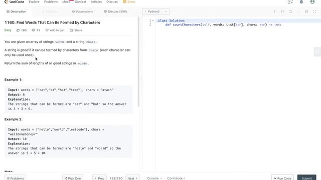Open the Discuss navigation item

pos(112,1)
